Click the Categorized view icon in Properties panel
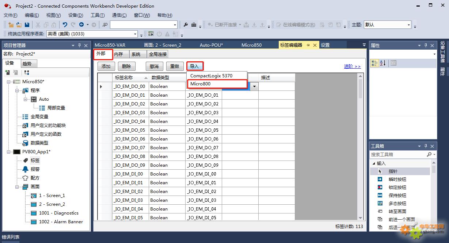The image size is (449, 243). coord(374,63)
